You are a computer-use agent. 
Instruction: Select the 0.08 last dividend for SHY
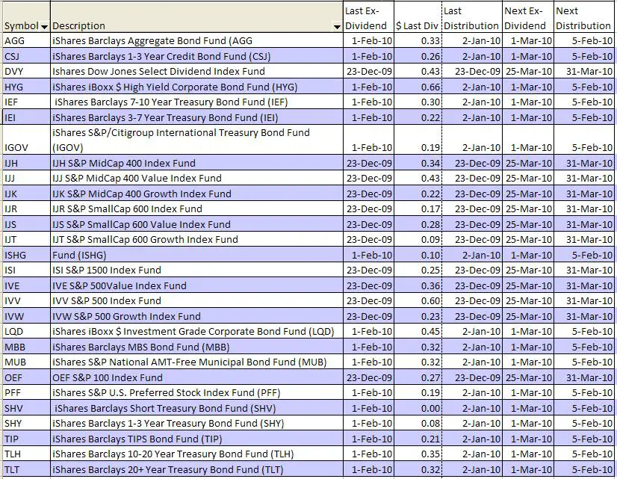click(x=418, y=424)
